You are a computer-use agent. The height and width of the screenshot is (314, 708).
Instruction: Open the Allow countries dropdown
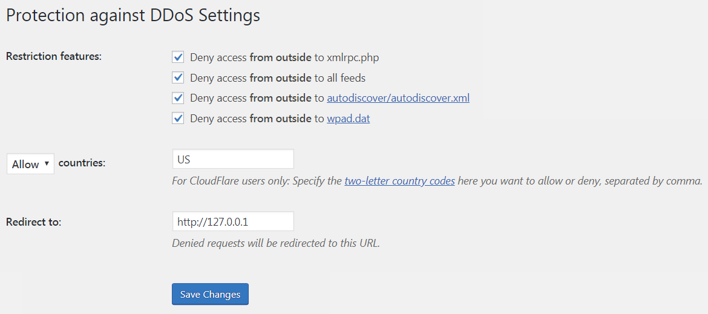(30, 164)
